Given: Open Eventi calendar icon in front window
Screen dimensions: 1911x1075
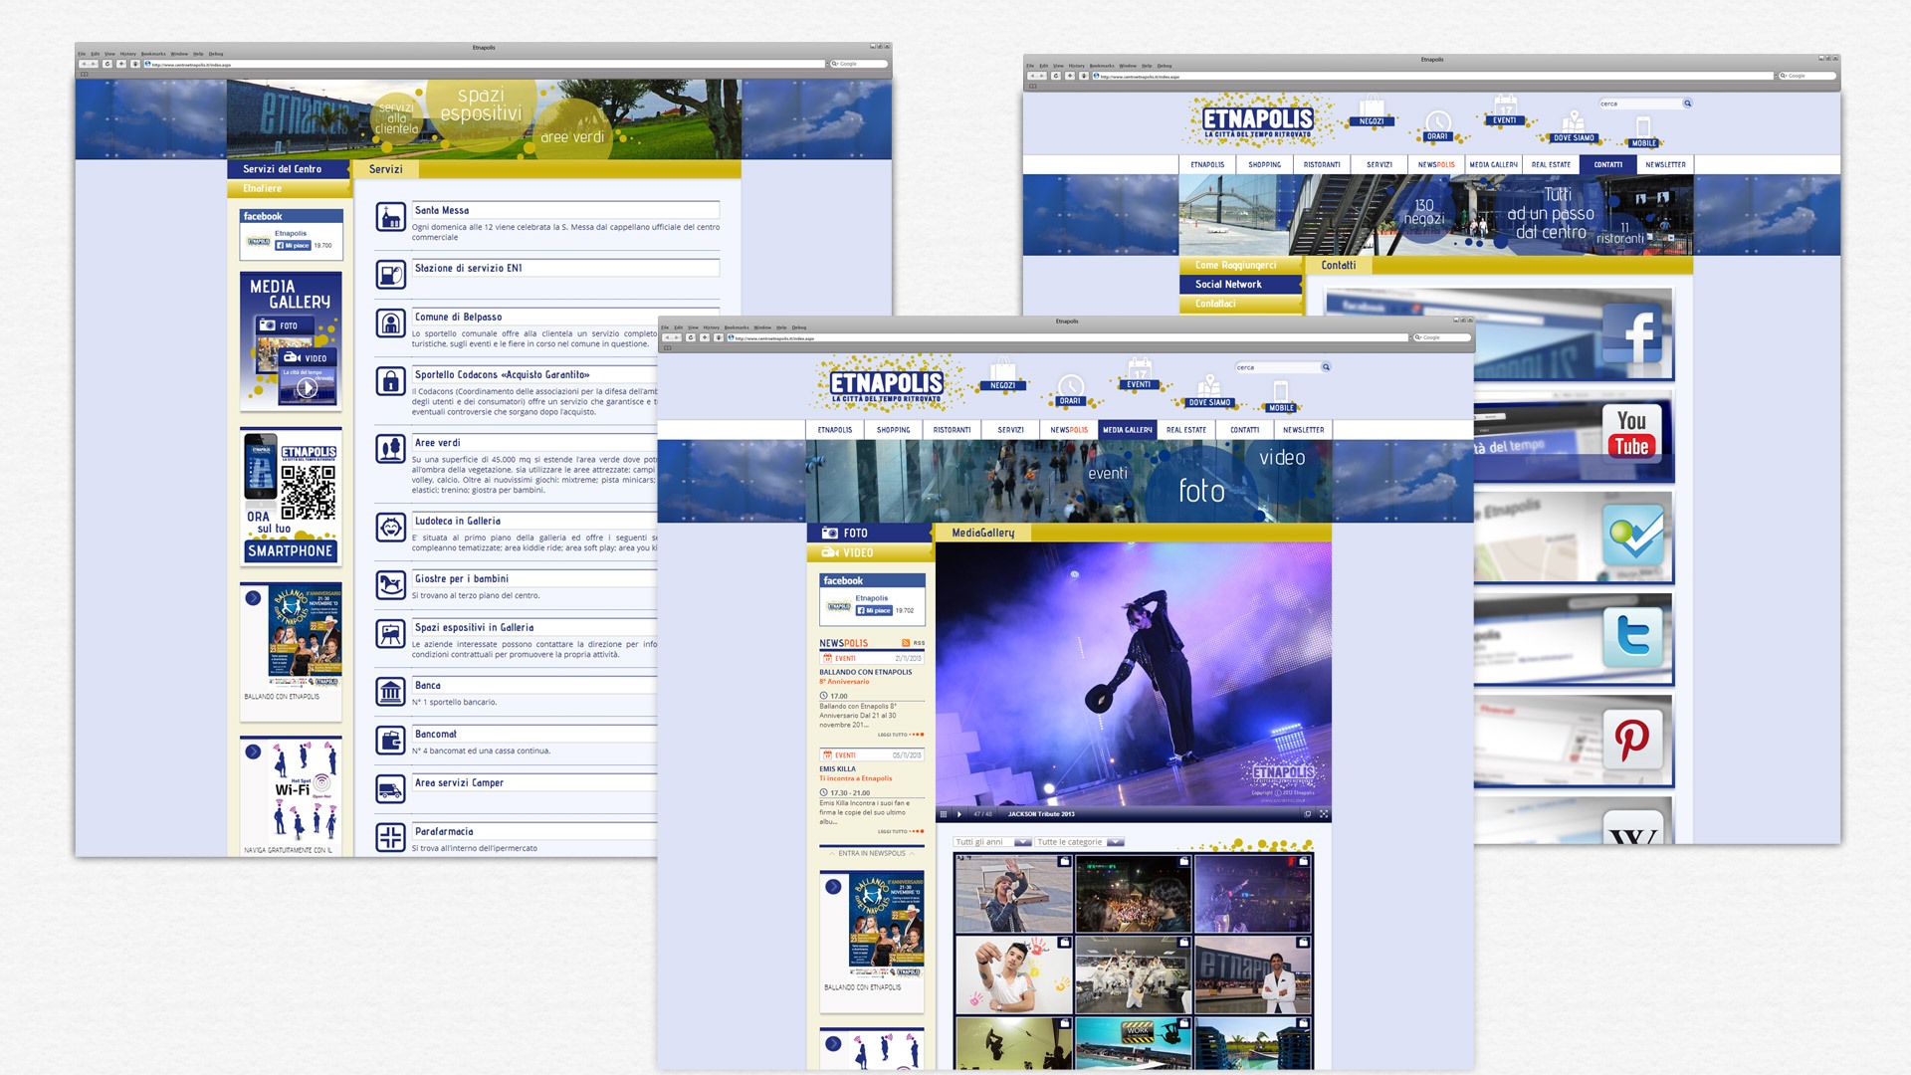Looking at the screenshot, I should click(1139, 373).
